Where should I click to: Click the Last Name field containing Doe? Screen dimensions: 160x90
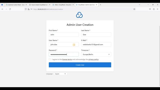pyautogui.click(x=96, y=34)
